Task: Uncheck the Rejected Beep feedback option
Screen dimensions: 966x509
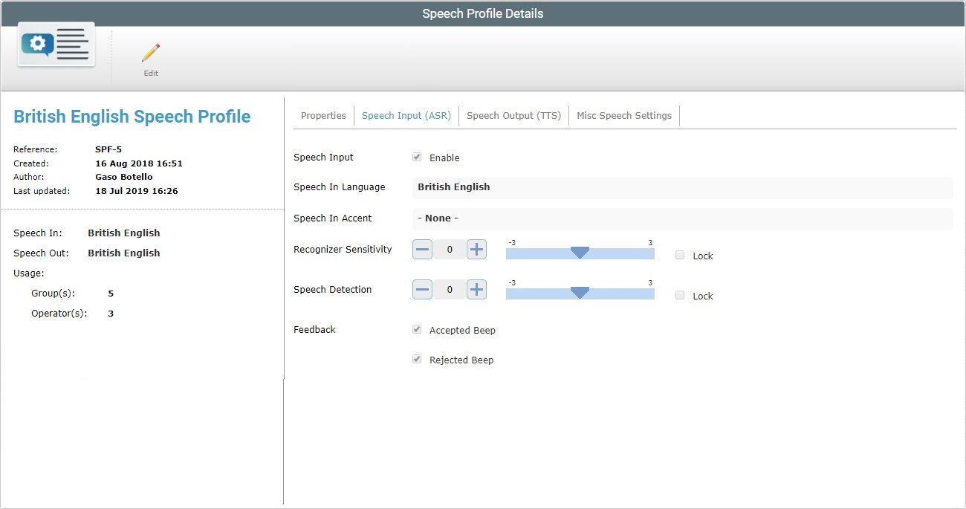Action: point(417,359)
